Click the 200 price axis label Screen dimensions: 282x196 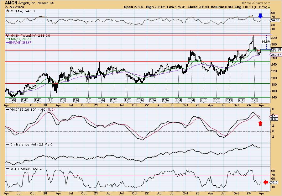pyautogui.click(x=274, y=78)
